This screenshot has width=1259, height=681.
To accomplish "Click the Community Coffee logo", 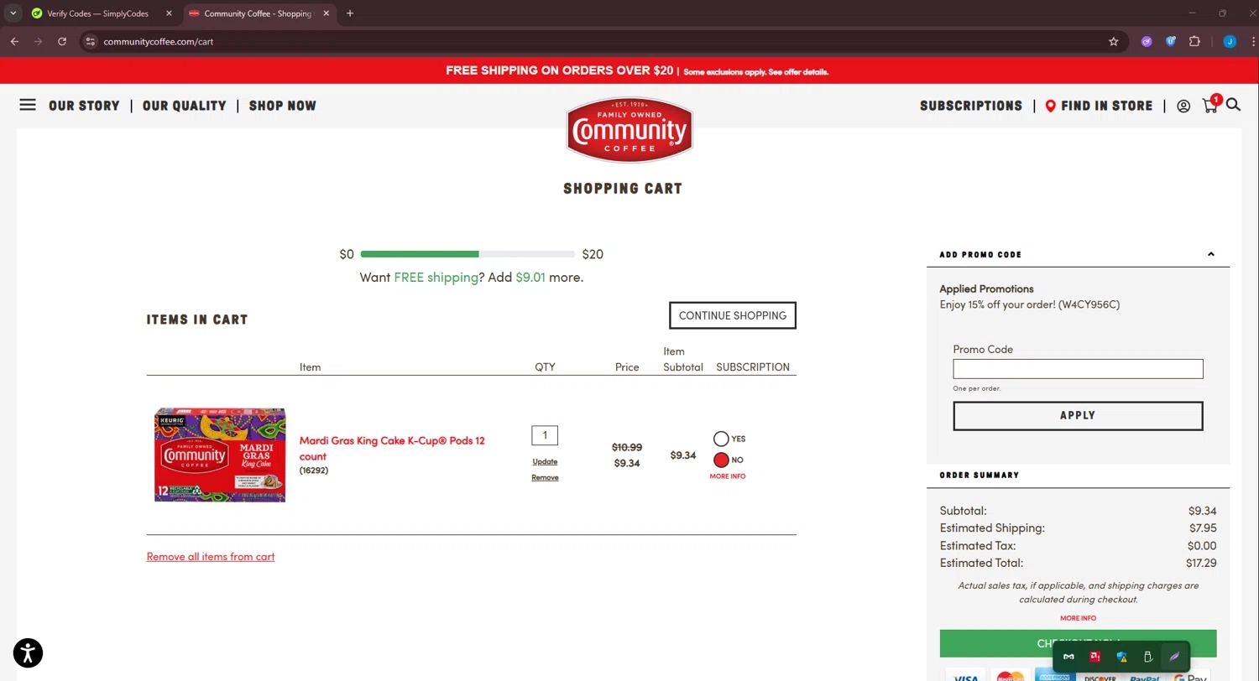I will point(629,130).
